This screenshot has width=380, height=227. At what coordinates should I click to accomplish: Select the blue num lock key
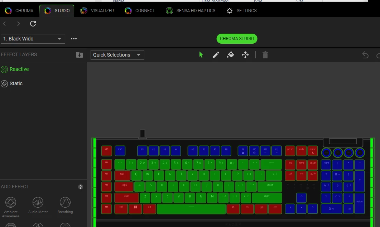[326, 164]
